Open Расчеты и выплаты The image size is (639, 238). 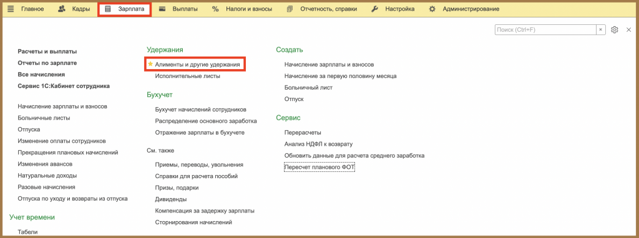pyautogui.click(x=47, y=52)
